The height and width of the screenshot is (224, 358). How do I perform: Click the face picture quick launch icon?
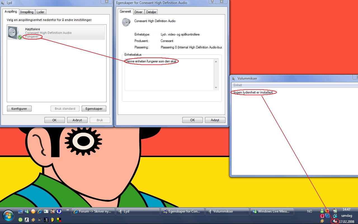[x=53, y=211]
